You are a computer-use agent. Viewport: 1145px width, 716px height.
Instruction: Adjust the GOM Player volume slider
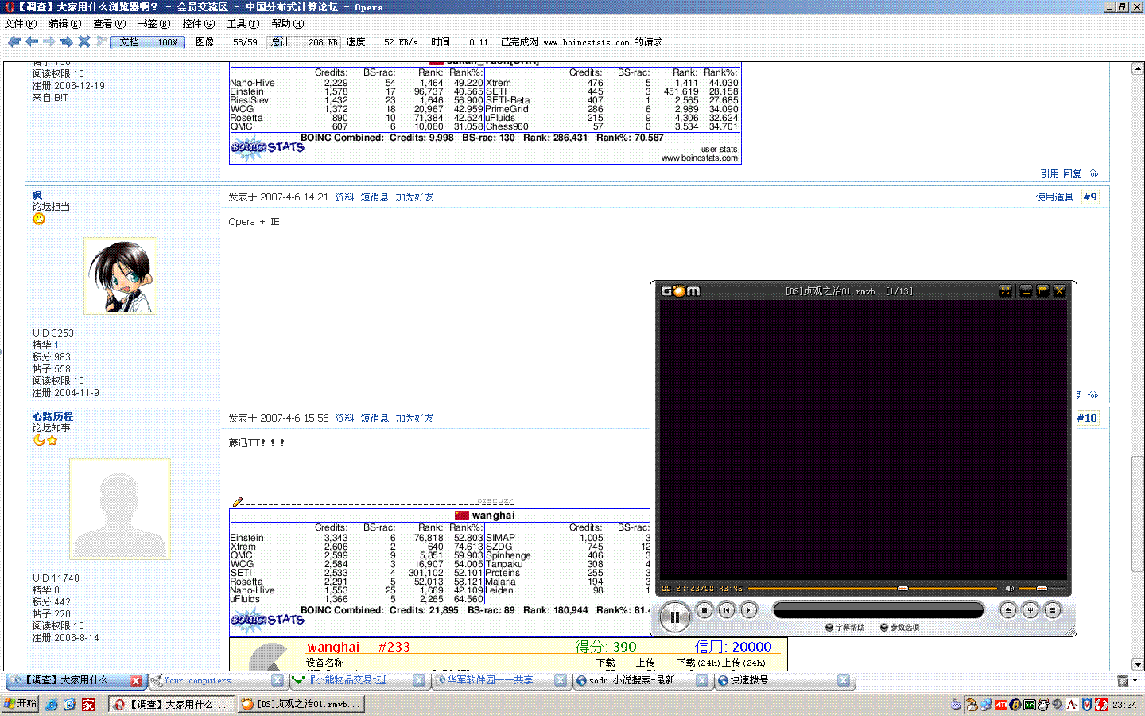click(x=1042, y=588)
